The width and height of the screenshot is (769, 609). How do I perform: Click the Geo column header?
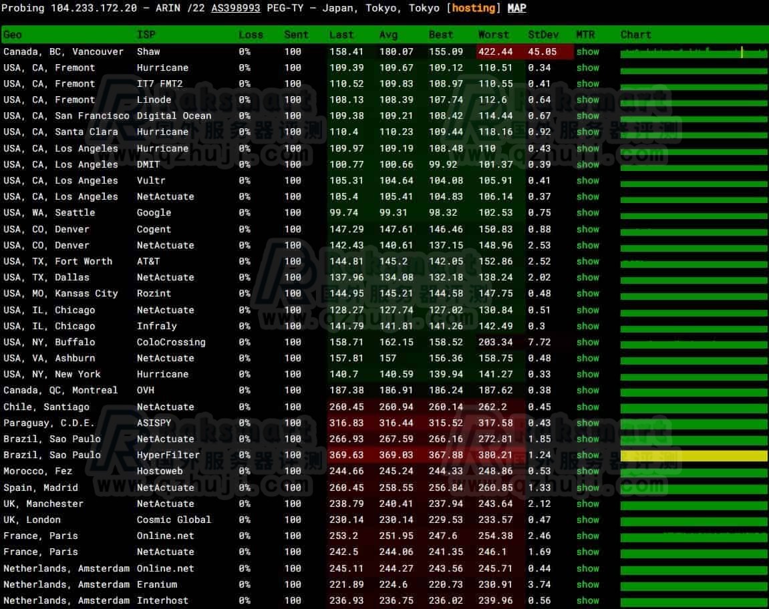click(x=13, y=35)
